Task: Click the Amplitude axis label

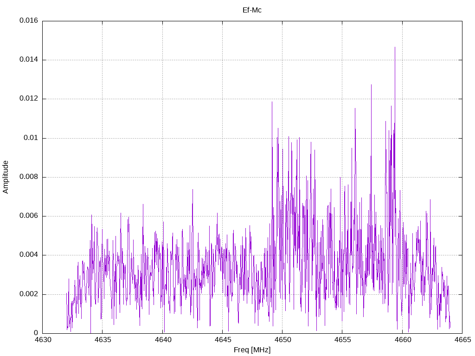Action: [x=6, y=177]
